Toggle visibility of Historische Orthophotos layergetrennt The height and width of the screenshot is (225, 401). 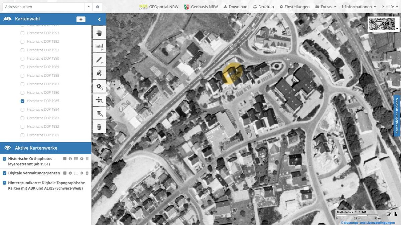click(x=5, y=159)
